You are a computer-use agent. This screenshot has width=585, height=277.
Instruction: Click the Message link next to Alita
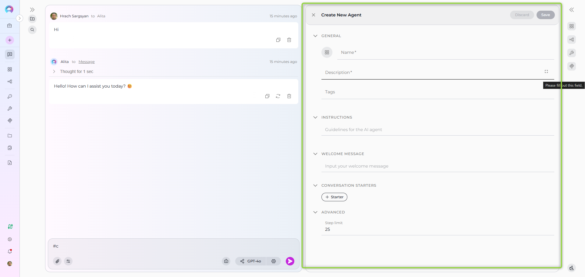tap(87, 62)
